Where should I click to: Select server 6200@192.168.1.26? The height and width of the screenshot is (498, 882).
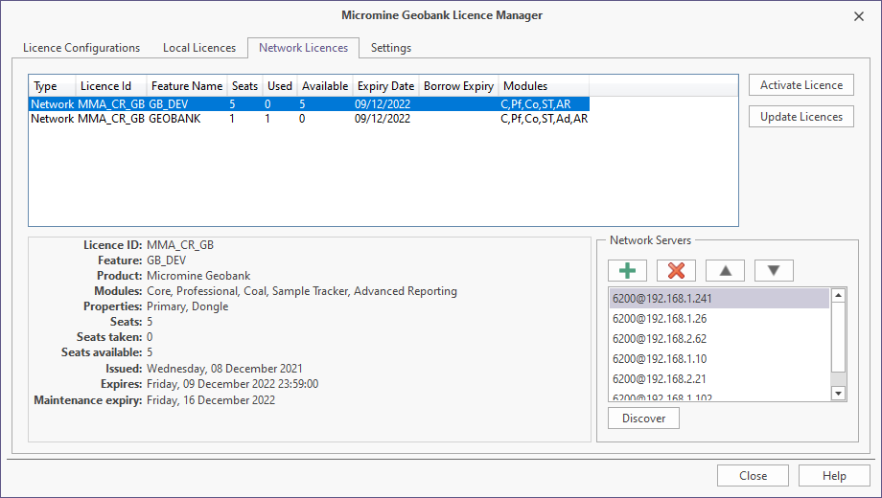(719, 319)
